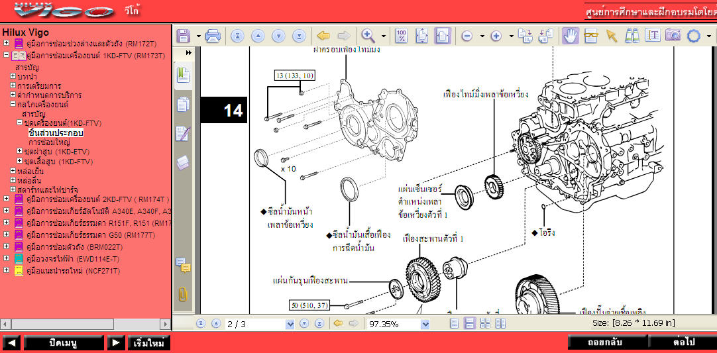This screenshot has width=717, height=353.
Task: Open the Attachments paperclip side panel icon
Action: click(x=183, y=293)
